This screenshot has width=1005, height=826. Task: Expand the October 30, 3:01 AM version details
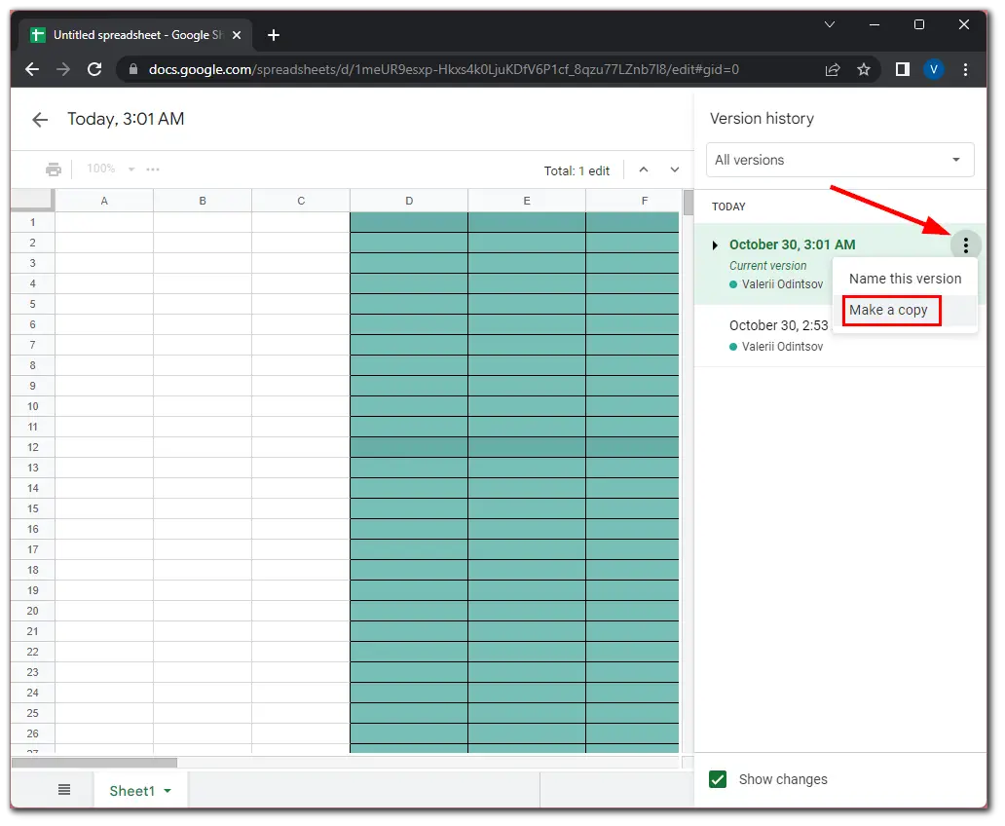[x=715, y=245]
